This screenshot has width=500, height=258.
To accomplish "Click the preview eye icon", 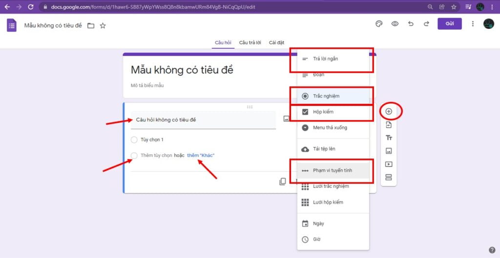I will (x=395, y=24).
